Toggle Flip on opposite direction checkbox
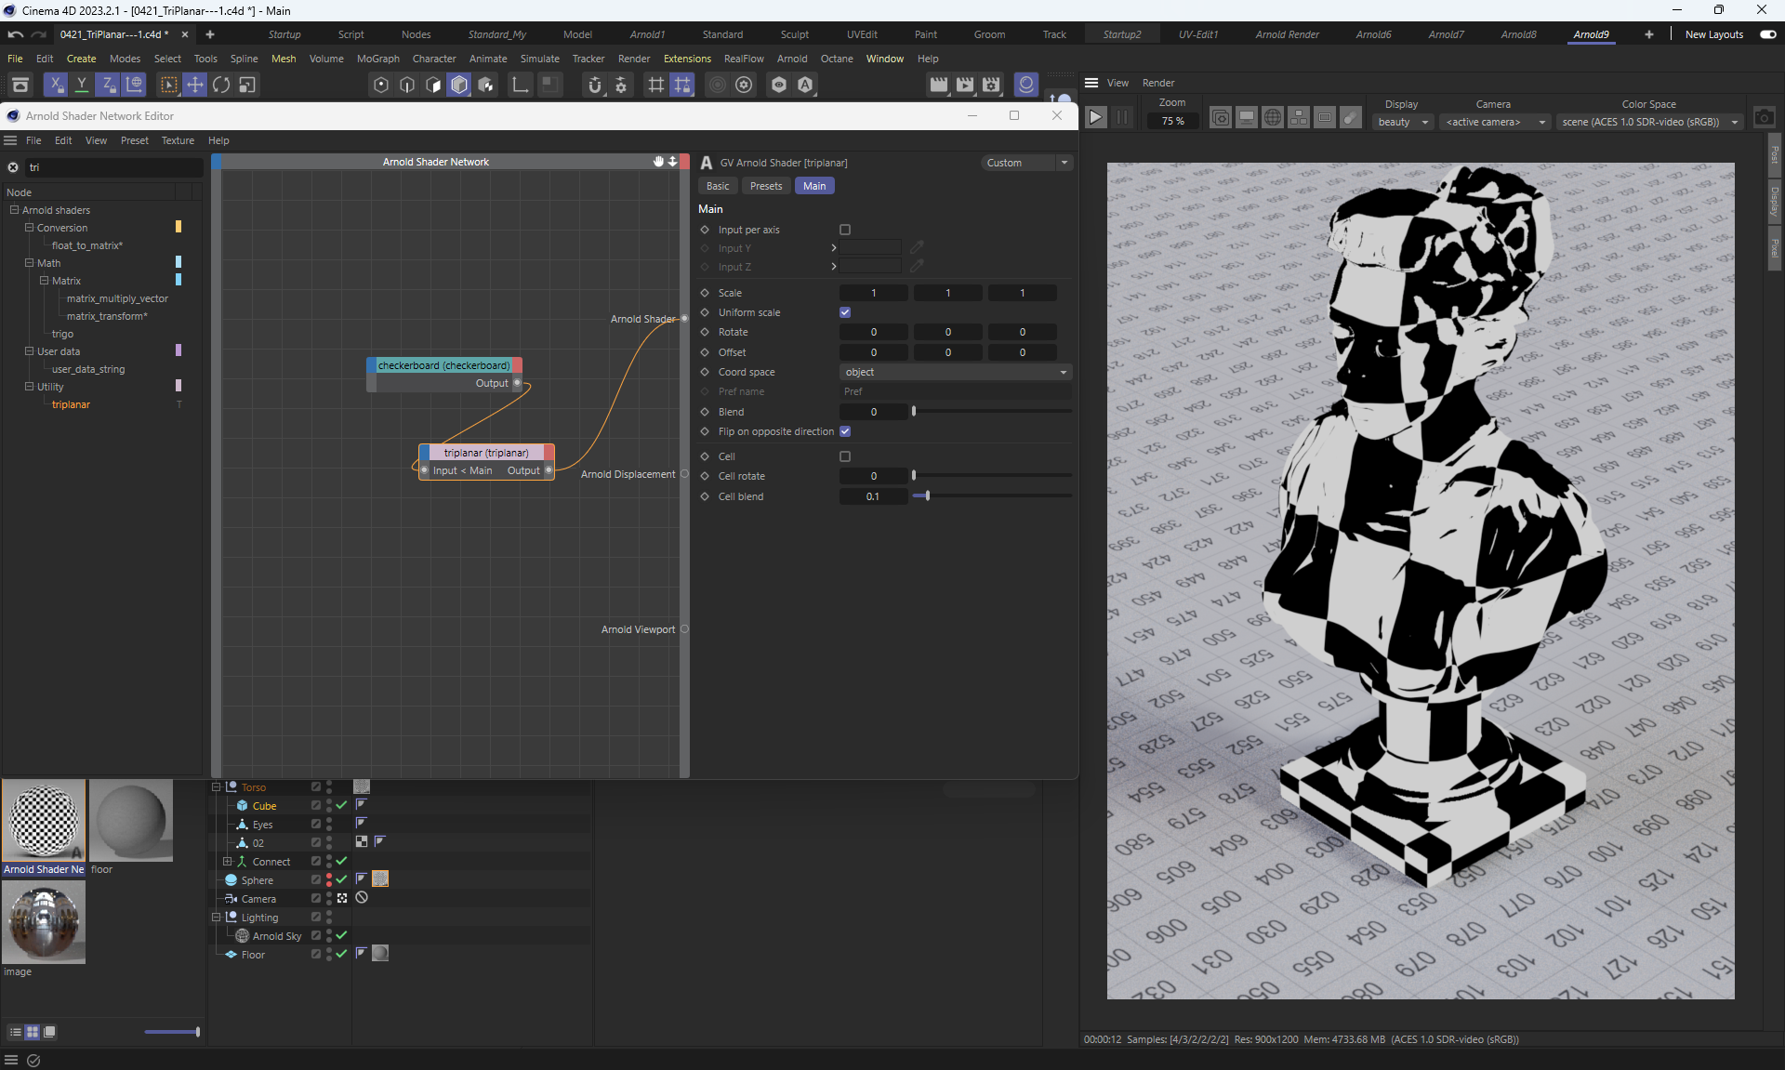The image size is (1785, 1070). point(845,431)
